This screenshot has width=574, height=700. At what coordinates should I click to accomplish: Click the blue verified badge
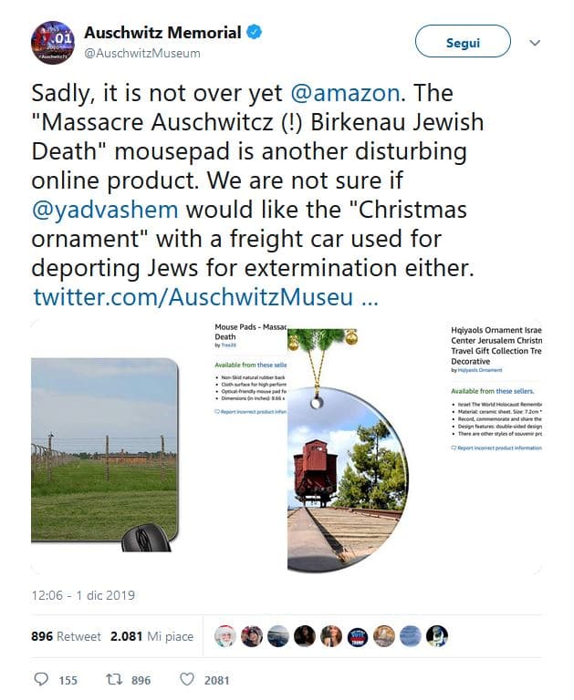(x=255, y=33)
